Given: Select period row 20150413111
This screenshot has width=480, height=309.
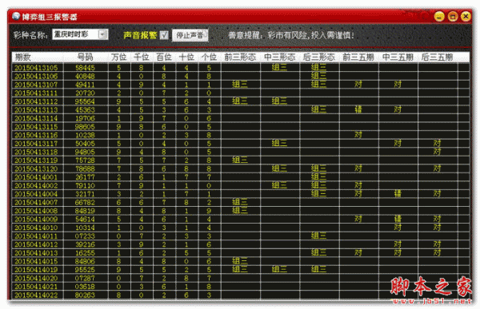Looking at the screenshot, I should coord(240,93).
